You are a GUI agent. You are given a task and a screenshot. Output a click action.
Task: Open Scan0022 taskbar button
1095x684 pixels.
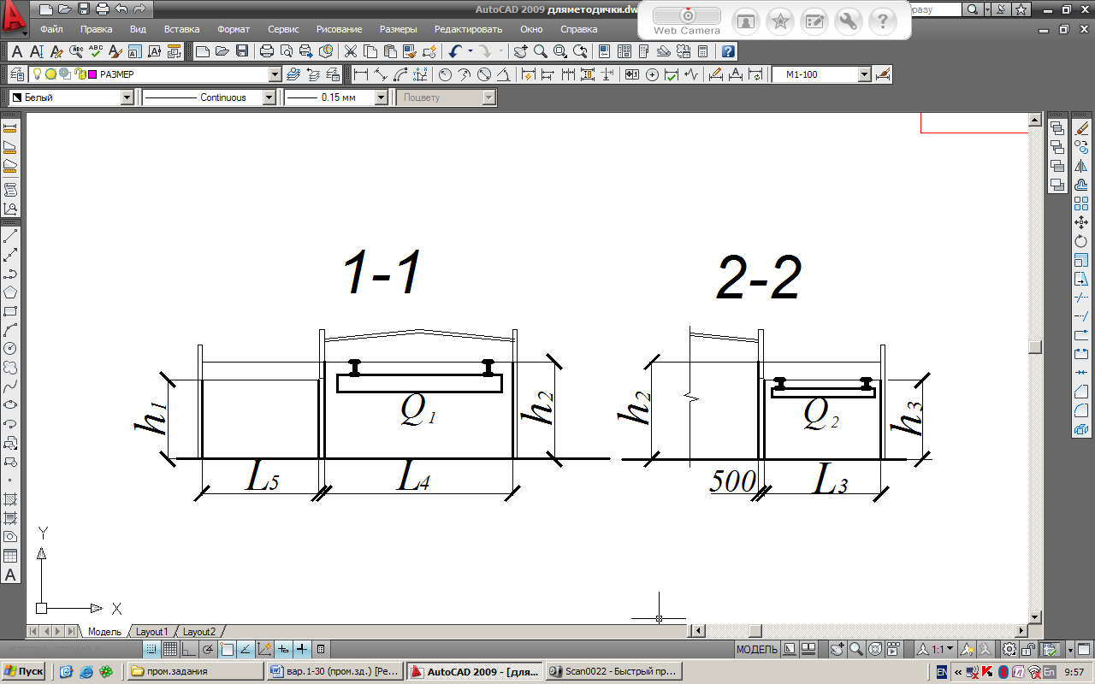(x=613, y=671)
